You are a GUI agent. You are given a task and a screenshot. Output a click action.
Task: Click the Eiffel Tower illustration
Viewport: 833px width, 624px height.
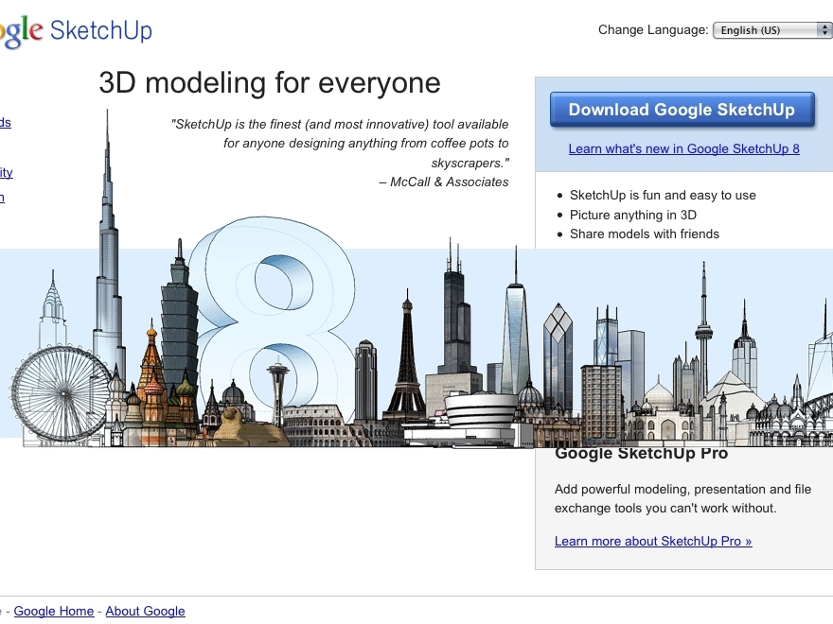pos(406,356)
